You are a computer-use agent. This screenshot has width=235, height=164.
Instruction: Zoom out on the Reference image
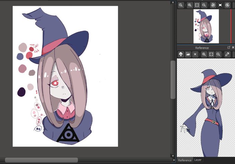[218, 54]
